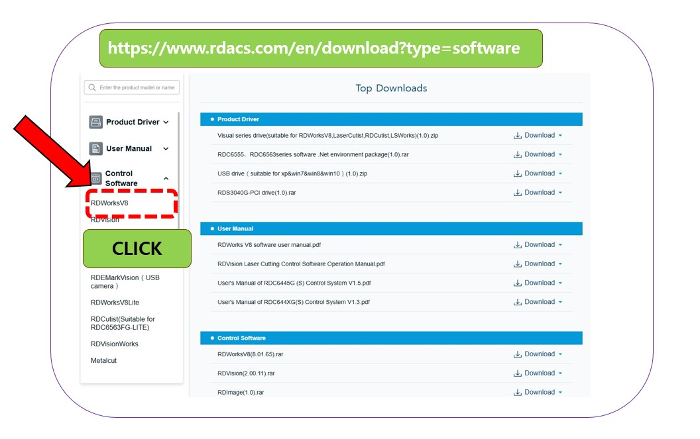Click download icon for RDVision(2.00.11).rar
This screenshot has height=439, width=700.
[x=517, y=373]
